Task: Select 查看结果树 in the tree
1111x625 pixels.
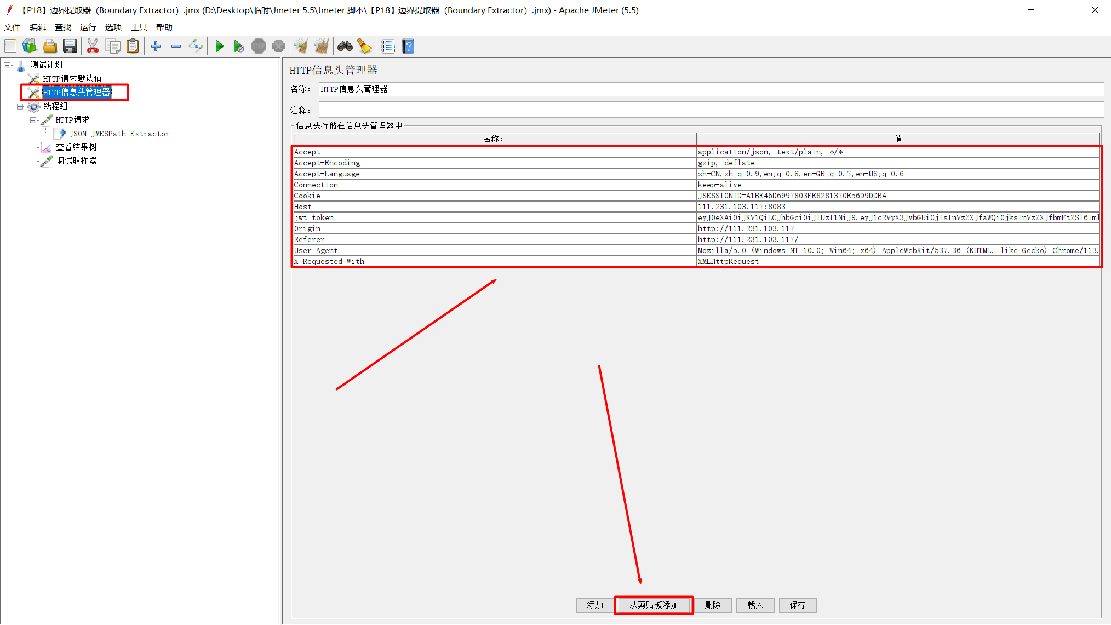Action: [x=76, y=147]
